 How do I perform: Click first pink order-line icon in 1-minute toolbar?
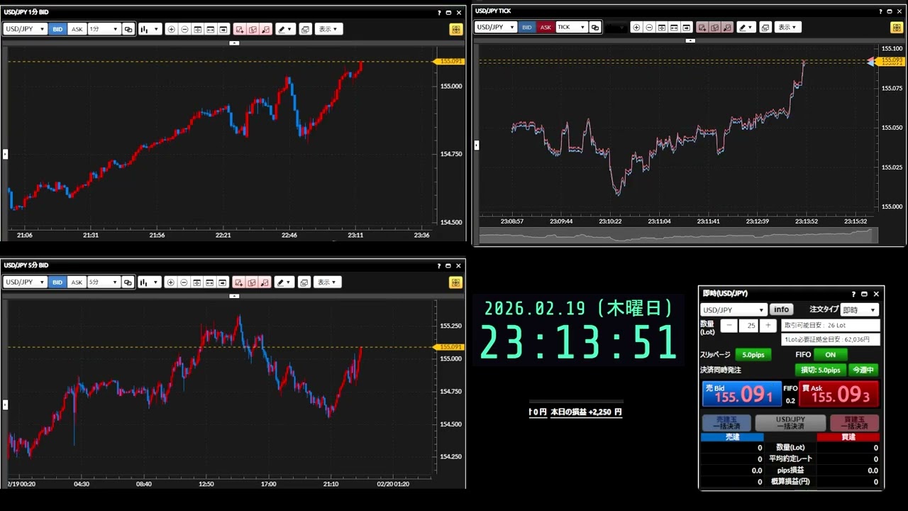pos(240,29)
